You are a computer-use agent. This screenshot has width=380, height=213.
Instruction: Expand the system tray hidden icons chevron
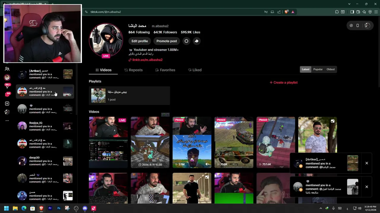tap(321, 208)
